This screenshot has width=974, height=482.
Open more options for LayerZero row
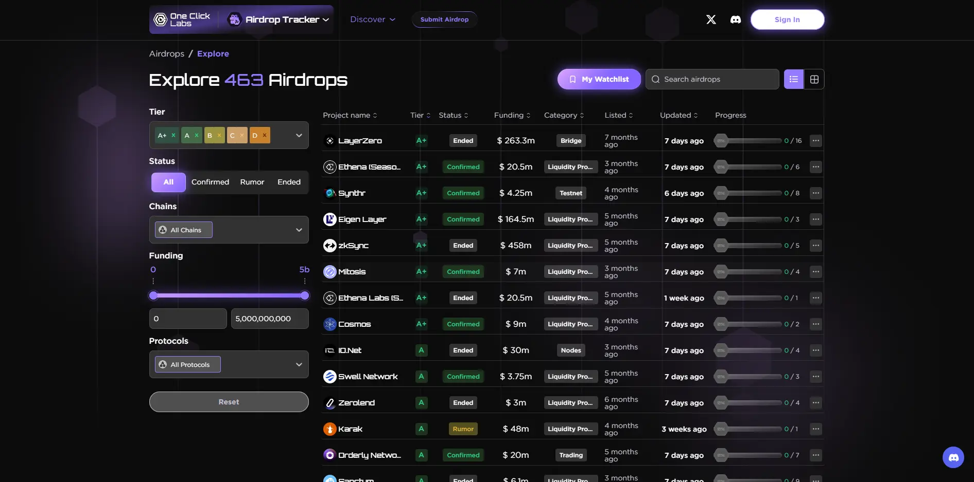point(815,141)
